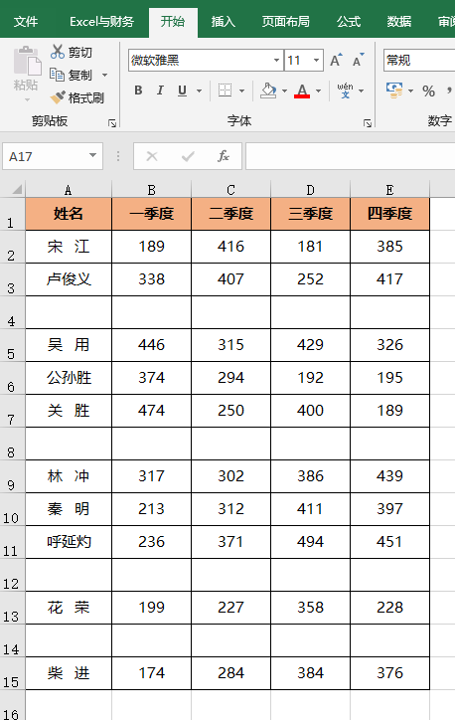Select cell with value 494
The height and width of the screenshot is (720, 455).
(x=310, y=542)
